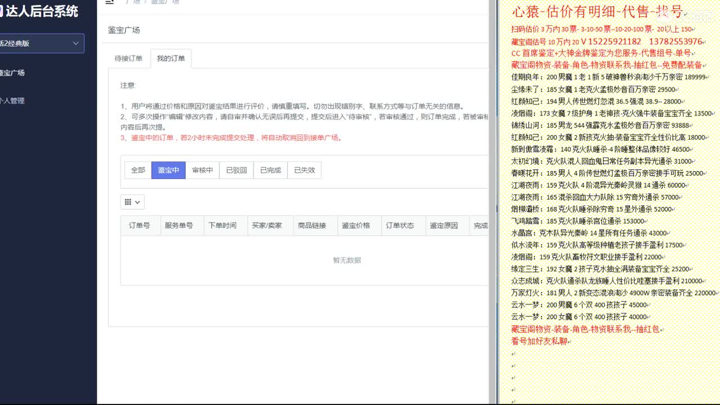This screenshot has height=405, width=720.
Task: Toggle the sidebar hamburger menu icon
Action: pyautogui.click(x=110, y=2)
